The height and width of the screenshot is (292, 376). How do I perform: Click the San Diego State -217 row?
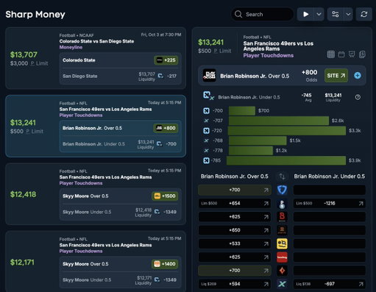pyautogui.click(x=120, y=76)
